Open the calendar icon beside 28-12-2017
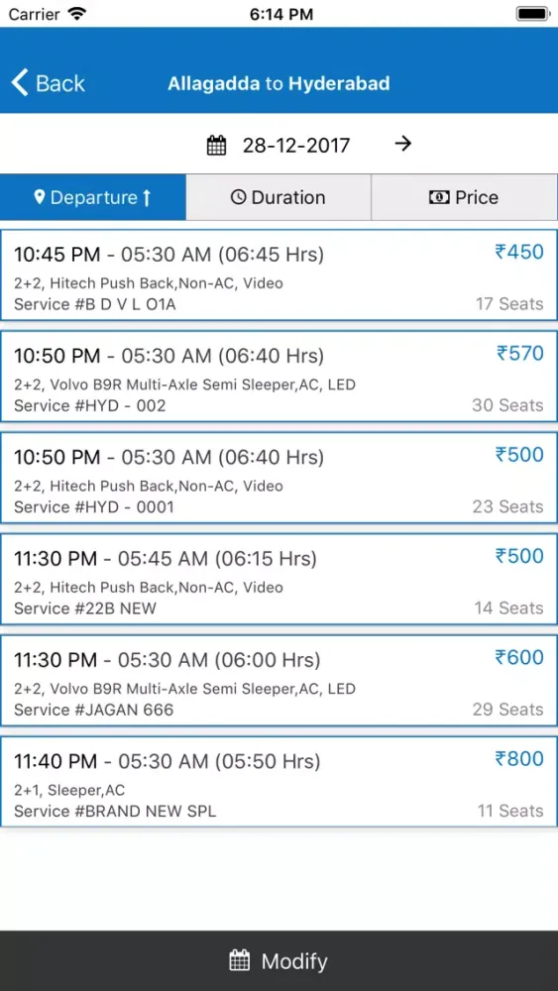This screenshot has height=991, width=558. (217, 146)
